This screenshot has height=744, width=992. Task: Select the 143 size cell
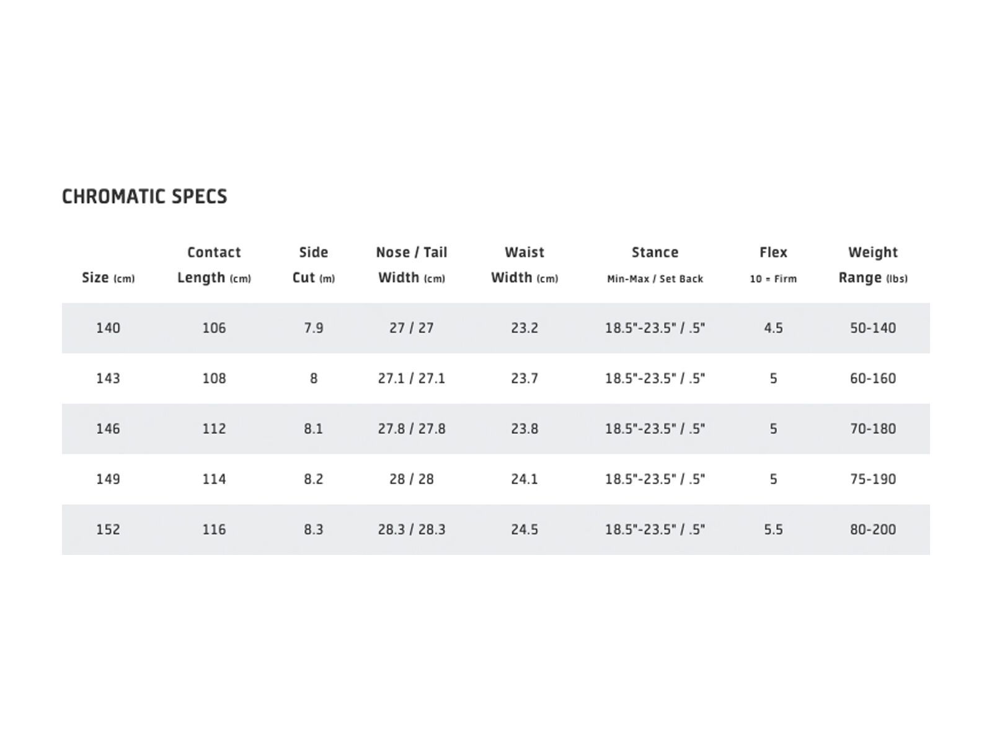pos(108,378)
